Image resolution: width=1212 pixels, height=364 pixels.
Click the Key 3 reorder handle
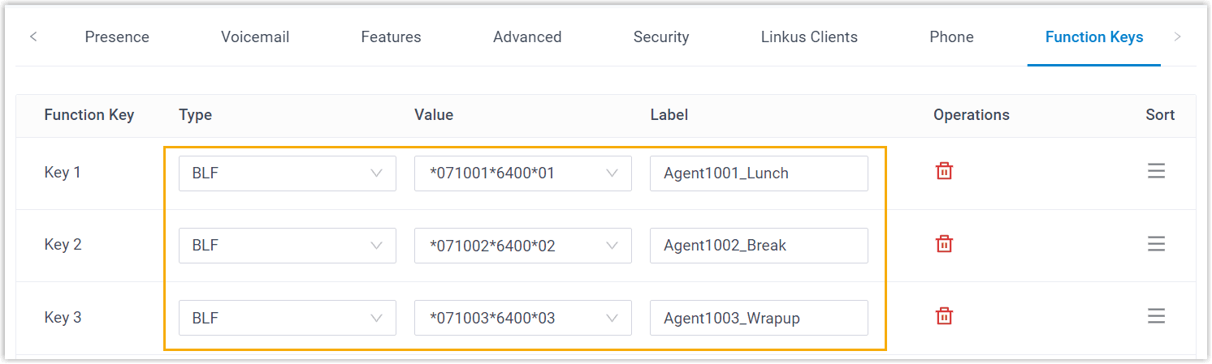click(x=1157, y=316)
